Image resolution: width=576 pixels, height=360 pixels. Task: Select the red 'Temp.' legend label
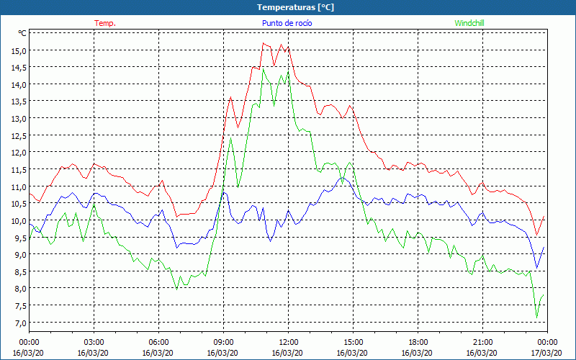tap(105, 23)
